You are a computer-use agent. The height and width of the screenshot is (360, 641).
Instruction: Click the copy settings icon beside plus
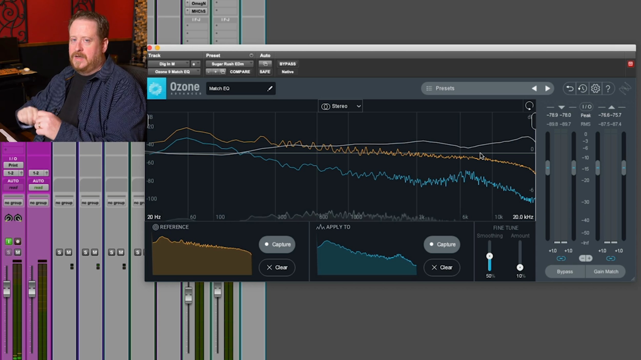tap(223, 72)
